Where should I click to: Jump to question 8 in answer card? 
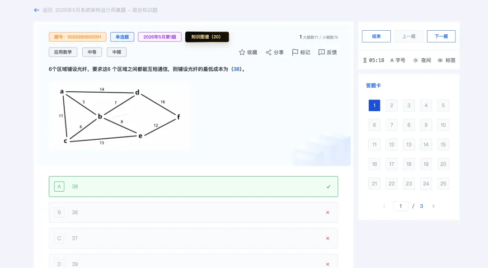[408, 125]
